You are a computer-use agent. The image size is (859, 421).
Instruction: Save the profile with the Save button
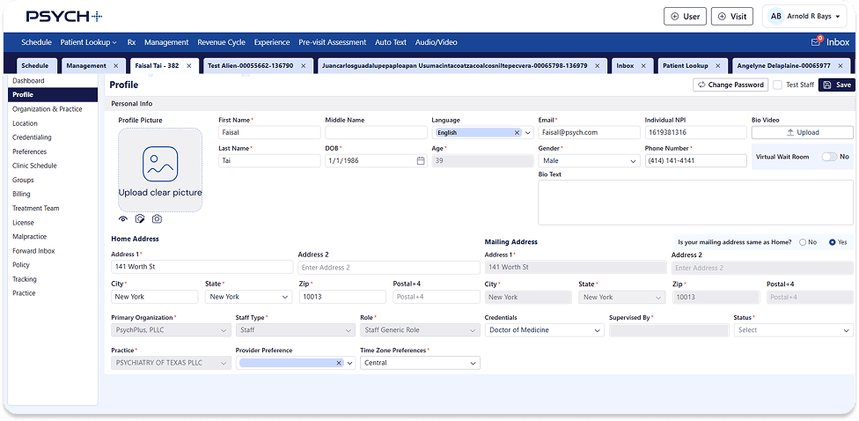coord(837,85)
